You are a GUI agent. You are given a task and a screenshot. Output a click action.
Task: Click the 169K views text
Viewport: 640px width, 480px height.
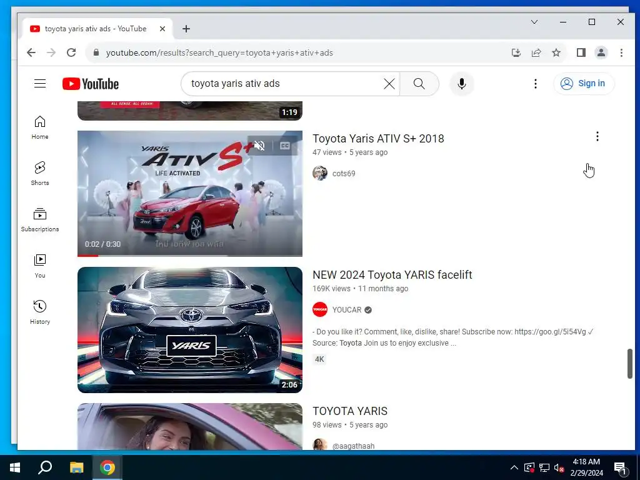pyautogui.click(x=331, y=289)
